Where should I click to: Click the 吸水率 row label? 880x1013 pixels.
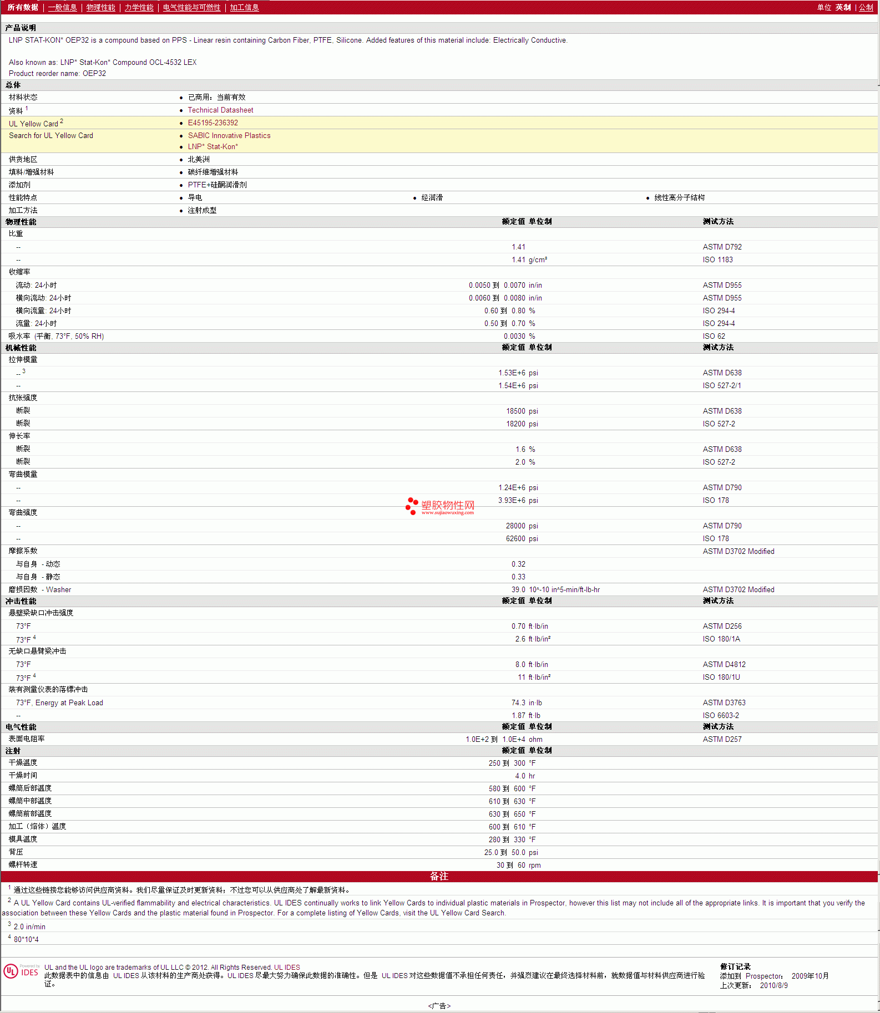[56, 337]
